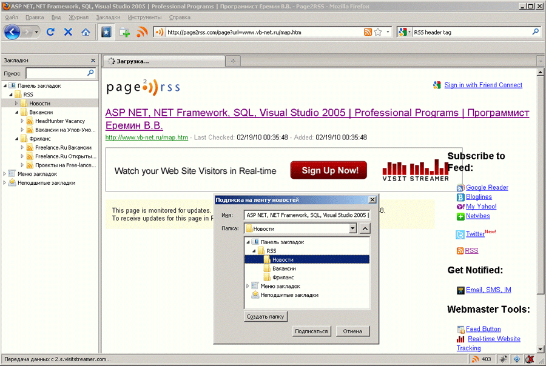Image resolution: width=546 pixels, height=366 pixels.
Task: Open the search engine dropdown
Action: (x=405, y=32)
